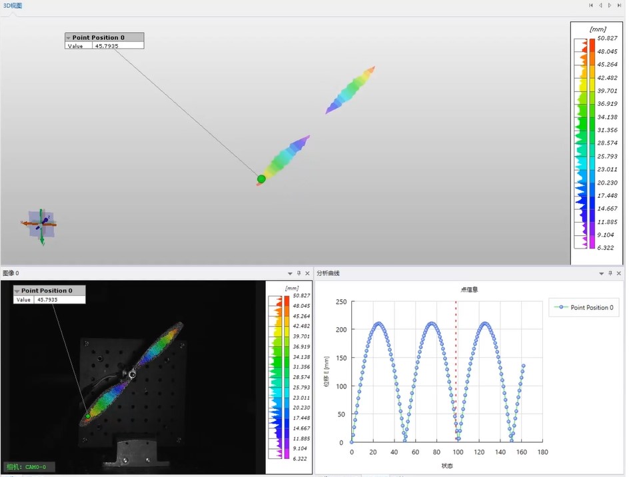Select the 3D视图 tab
This screenshot has width=629, height=477.
(x=12, y=5)
